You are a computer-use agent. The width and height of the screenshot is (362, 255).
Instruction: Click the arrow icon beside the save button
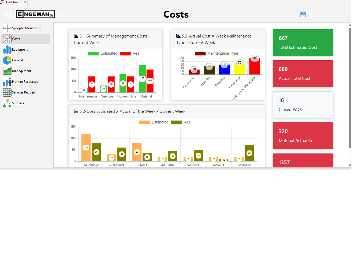pyautogui.click(x=312, y=15)
